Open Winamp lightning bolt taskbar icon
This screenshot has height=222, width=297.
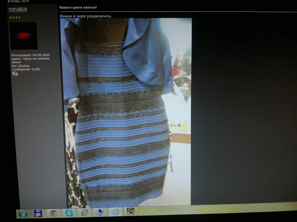84,213
